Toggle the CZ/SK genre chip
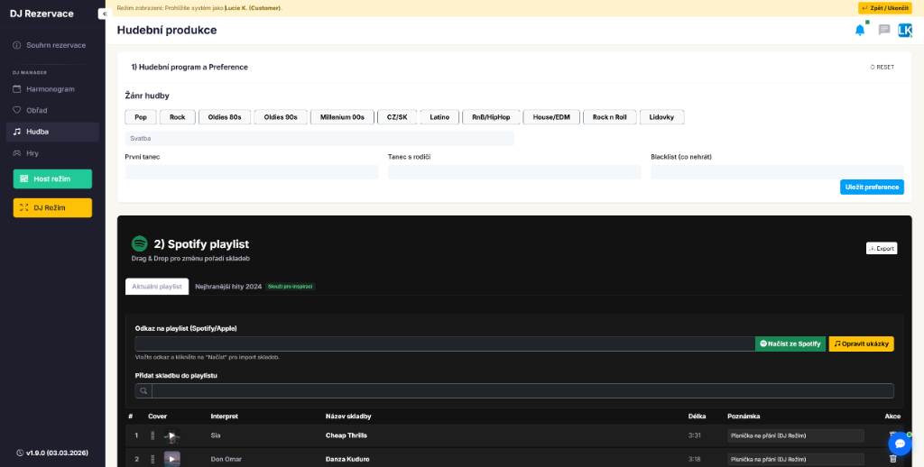 tap(397, 117)
